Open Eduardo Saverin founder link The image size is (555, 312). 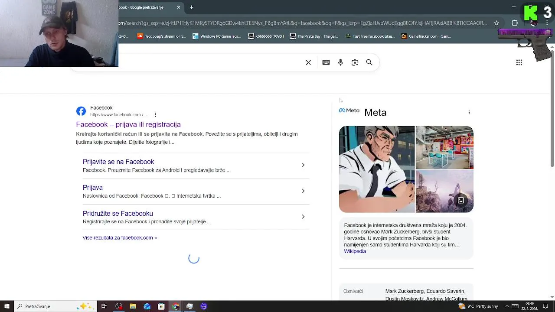445,291
